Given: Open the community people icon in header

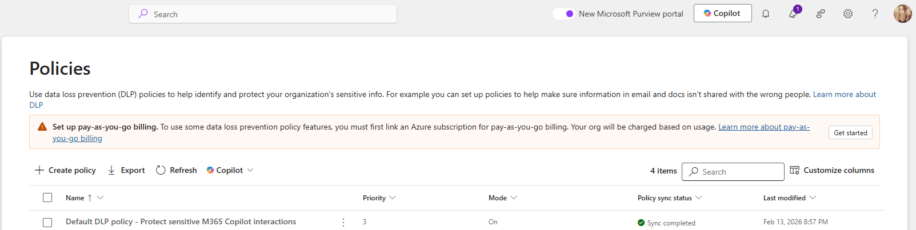Looking at the screenshot, I should (821, 14).
